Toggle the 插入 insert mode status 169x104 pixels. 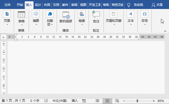(75, 101)
